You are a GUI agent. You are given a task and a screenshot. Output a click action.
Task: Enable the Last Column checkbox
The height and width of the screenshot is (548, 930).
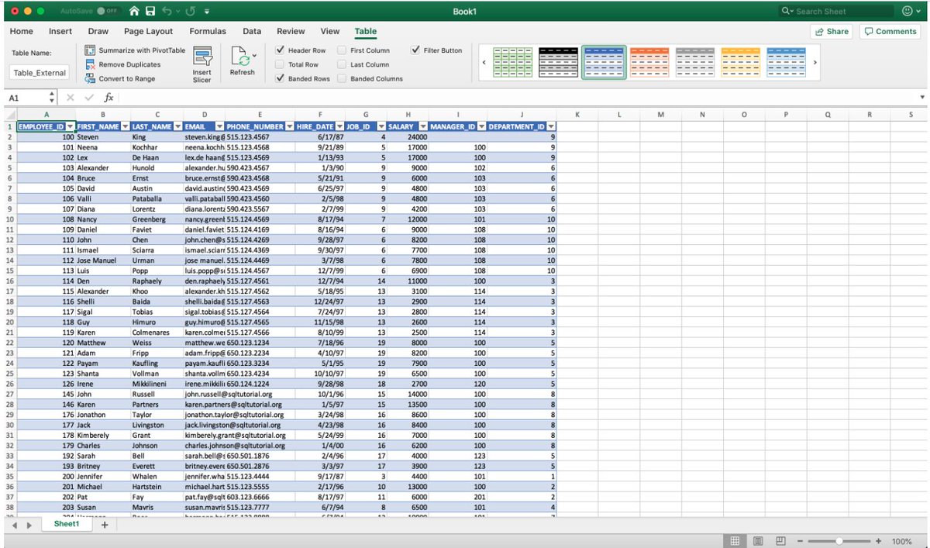coord(342,64)
